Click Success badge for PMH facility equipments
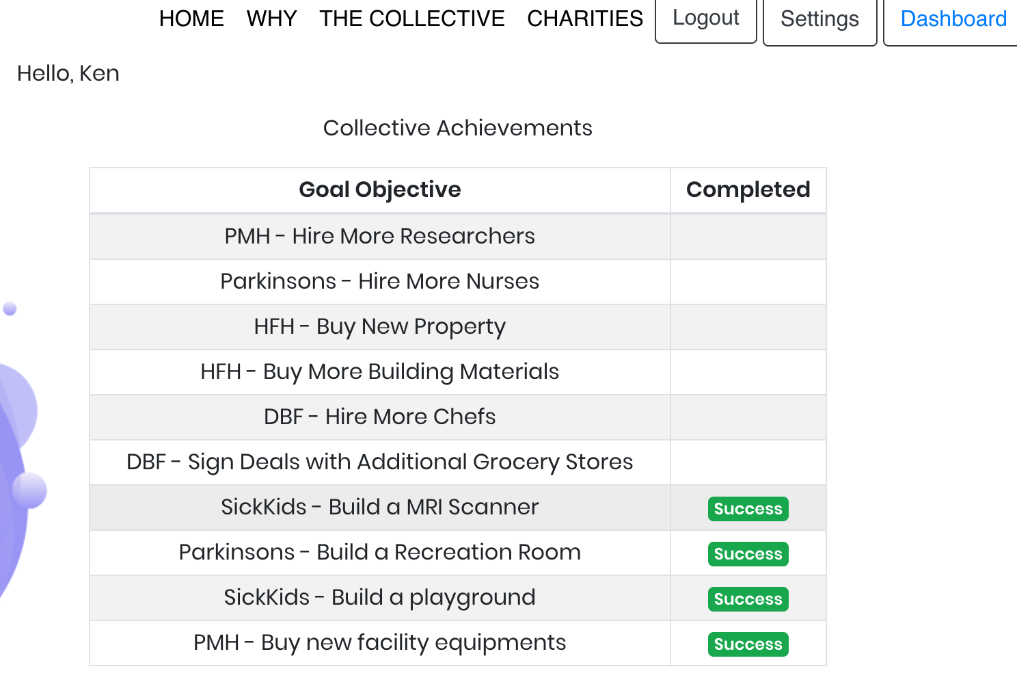The width and height of the screenshot is (1017, 695). click(x=748, y=644)
